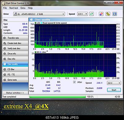Select Disc info in the sidebar
The image size is (124, 120).
[15, 59]
